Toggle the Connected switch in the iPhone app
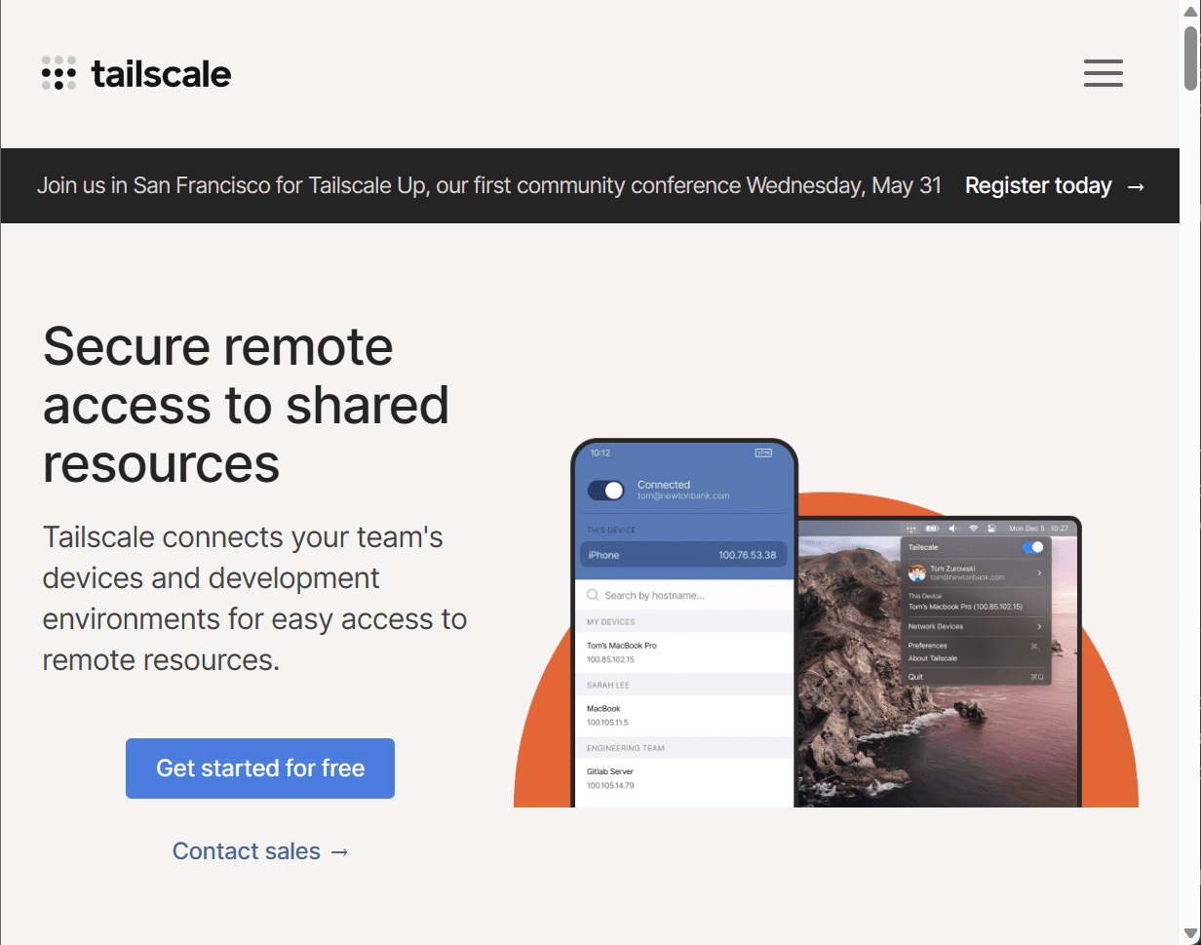Viewport: 1201px width, 945px height. tap(606, 491)
